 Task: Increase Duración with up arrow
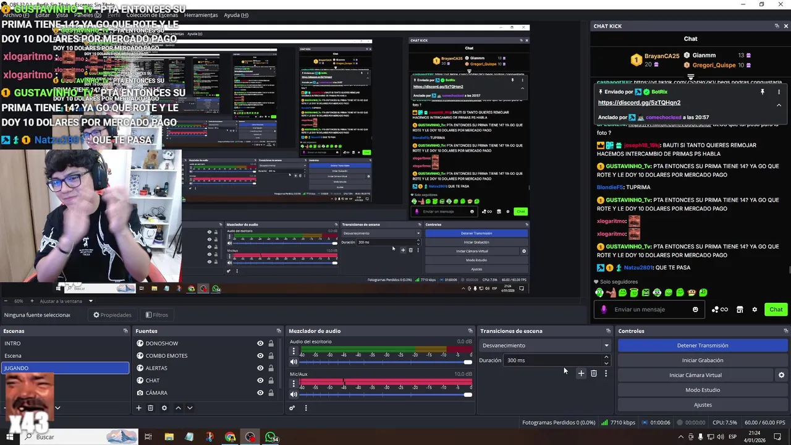pos(606,357)
